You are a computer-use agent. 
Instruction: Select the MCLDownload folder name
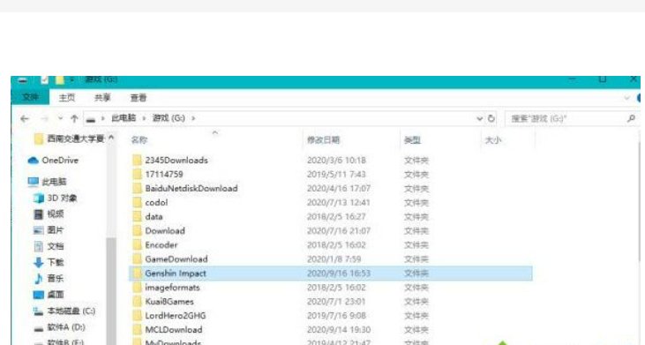174,330
